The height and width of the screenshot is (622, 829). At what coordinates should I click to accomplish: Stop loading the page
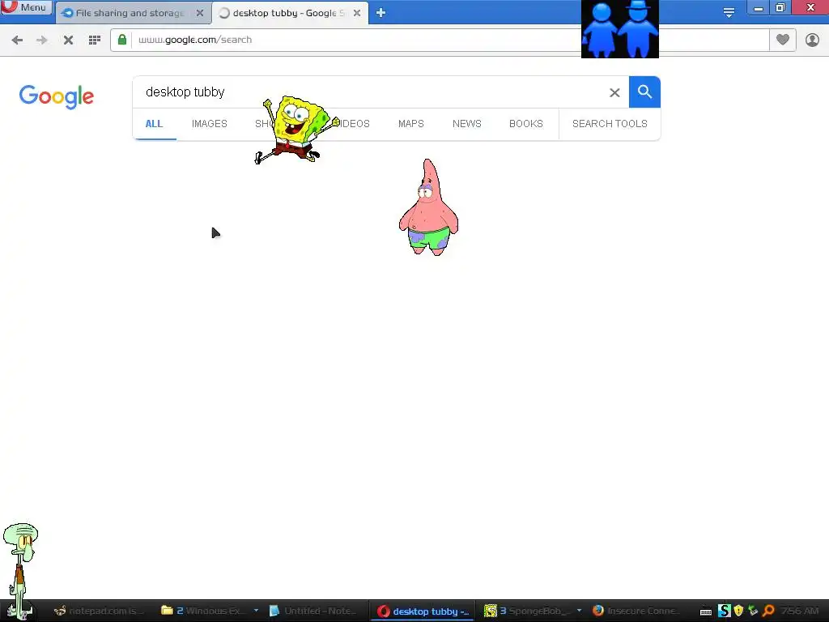click(x=68, y=40)
